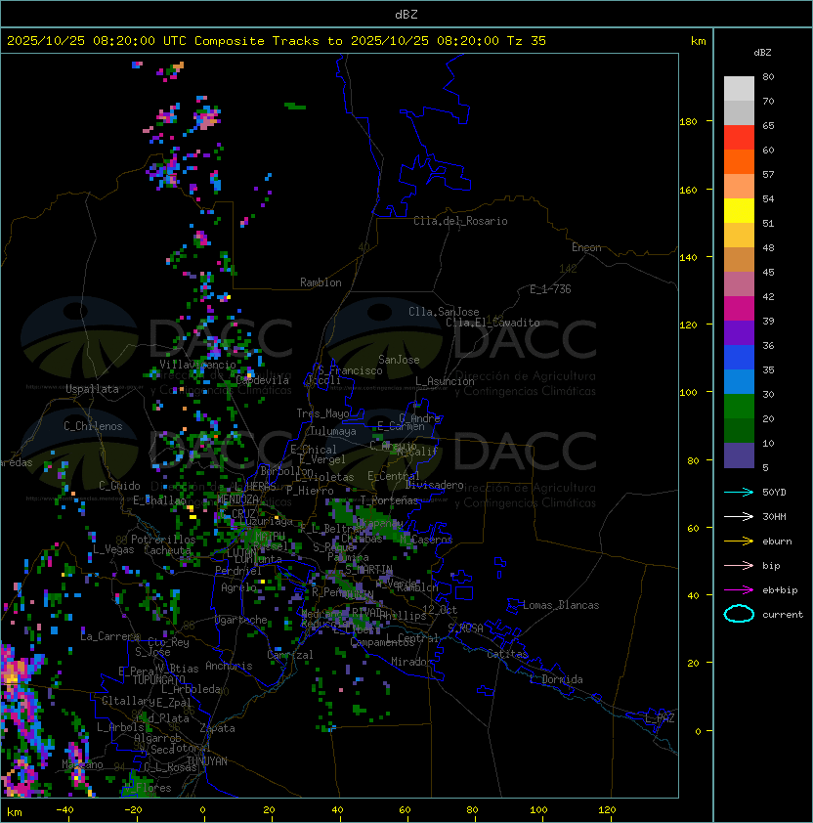Click the 'C_Guido' map label
Screen dimensions: 813x823
pyautogui.click(x=119, y=486)
